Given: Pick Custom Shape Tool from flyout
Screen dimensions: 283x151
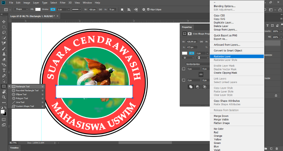Looking at the screenshot, I should pos(26,106).
